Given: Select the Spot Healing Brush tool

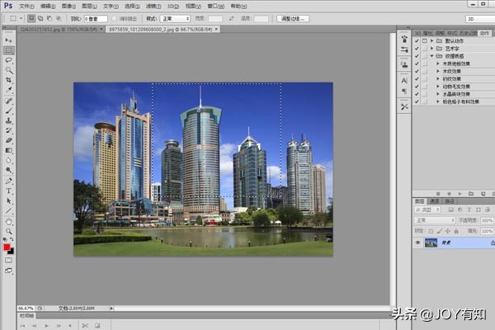Looking at the screenshot, I should (x=8, y=101).
